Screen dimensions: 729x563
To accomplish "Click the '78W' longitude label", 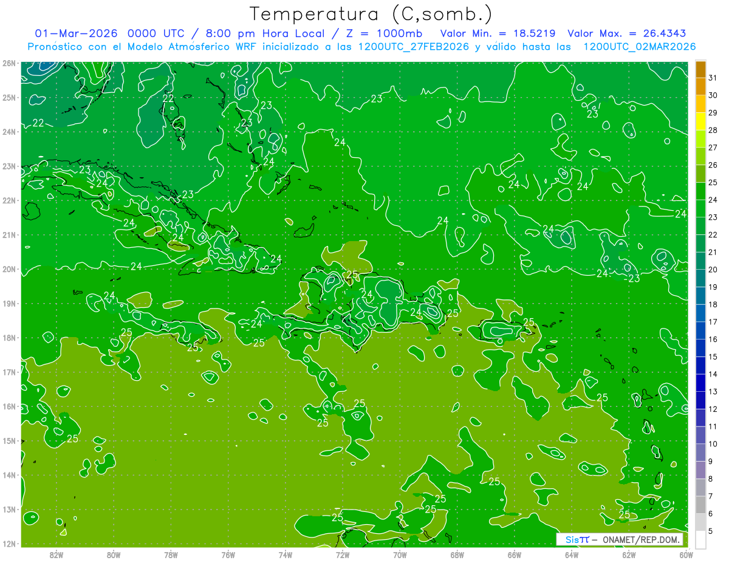I will coord(171,554).
